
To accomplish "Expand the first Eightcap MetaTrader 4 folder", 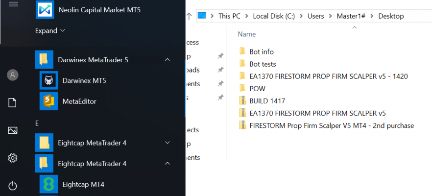I will 167,143.
